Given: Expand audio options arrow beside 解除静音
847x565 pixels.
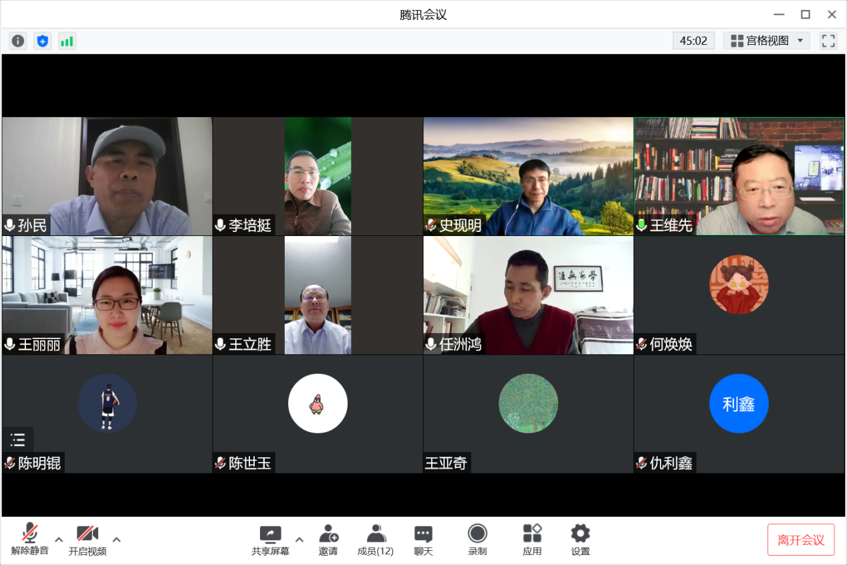Looking at the screenshot, I should coord(59,540).
